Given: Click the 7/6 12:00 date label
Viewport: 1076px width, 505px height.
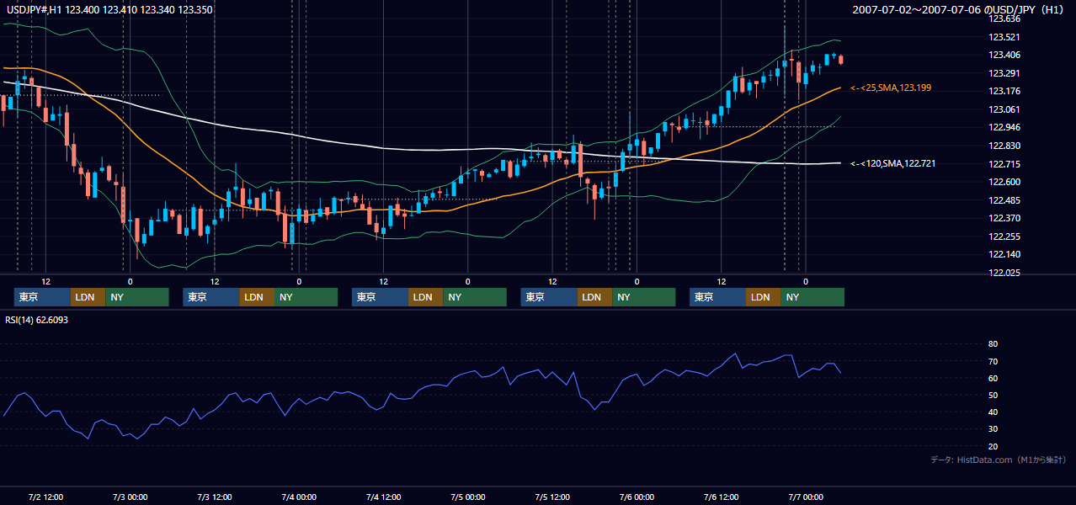Looking at the screenshot, I should pyautogui.click(x=721, y=497).
